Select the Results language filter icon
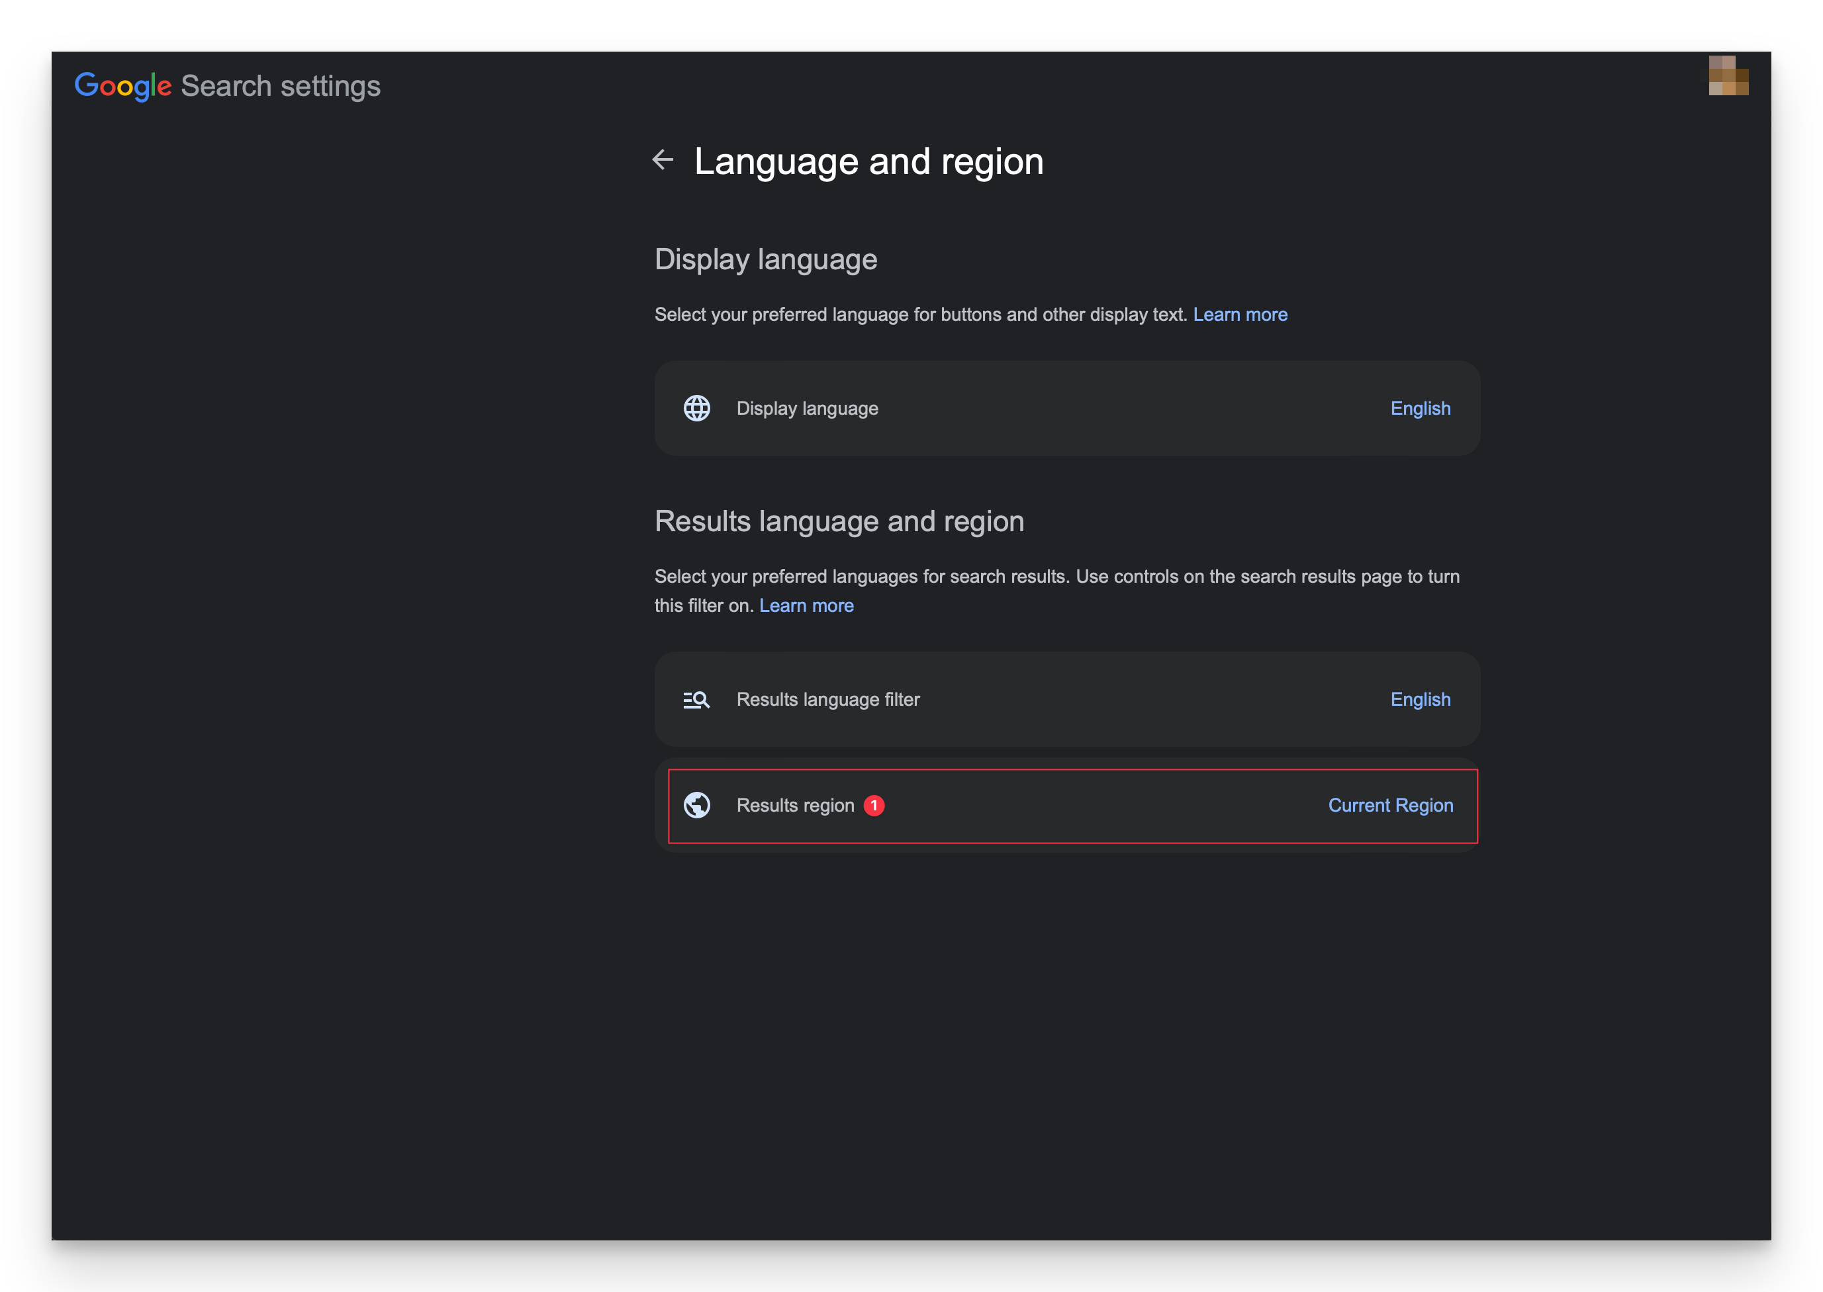1823x1292 pixels. click(x=696, y=699)
